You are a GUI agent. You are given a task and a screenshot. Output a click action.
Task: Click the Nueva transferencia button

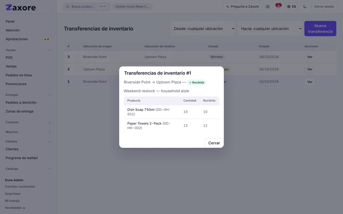(320, 29)
